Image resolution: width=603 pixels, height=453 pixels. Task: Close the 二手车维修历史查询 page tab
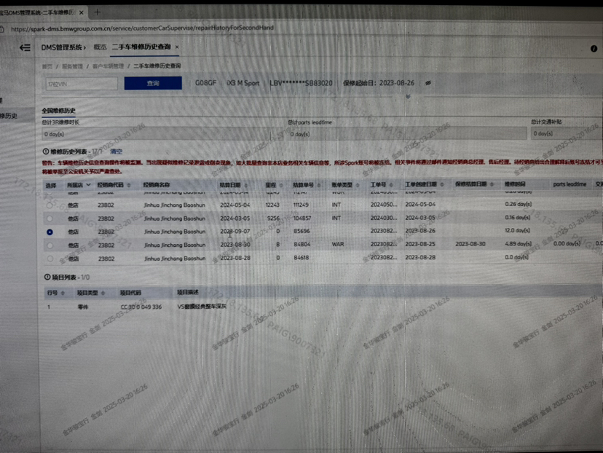[177, 47]
